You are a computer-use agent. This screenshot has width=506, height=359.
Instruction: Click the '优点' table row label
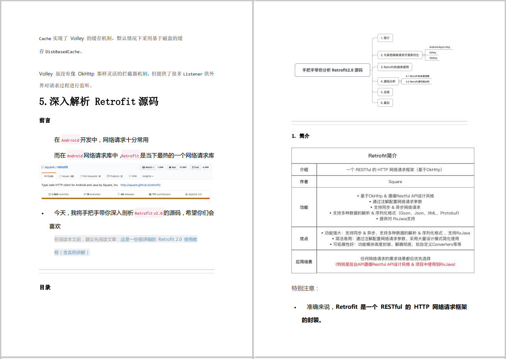[x=304, y=239]
